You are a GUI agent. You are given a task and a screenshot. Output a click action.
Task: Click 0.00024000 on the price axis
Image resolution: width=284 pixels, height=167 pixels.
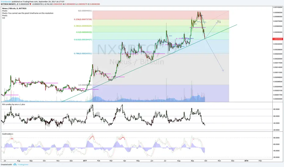[x=278, y=54]
